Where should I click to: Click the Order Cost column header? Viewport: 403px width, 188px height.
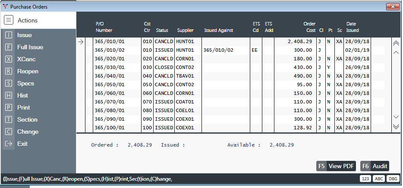point(309,27)
